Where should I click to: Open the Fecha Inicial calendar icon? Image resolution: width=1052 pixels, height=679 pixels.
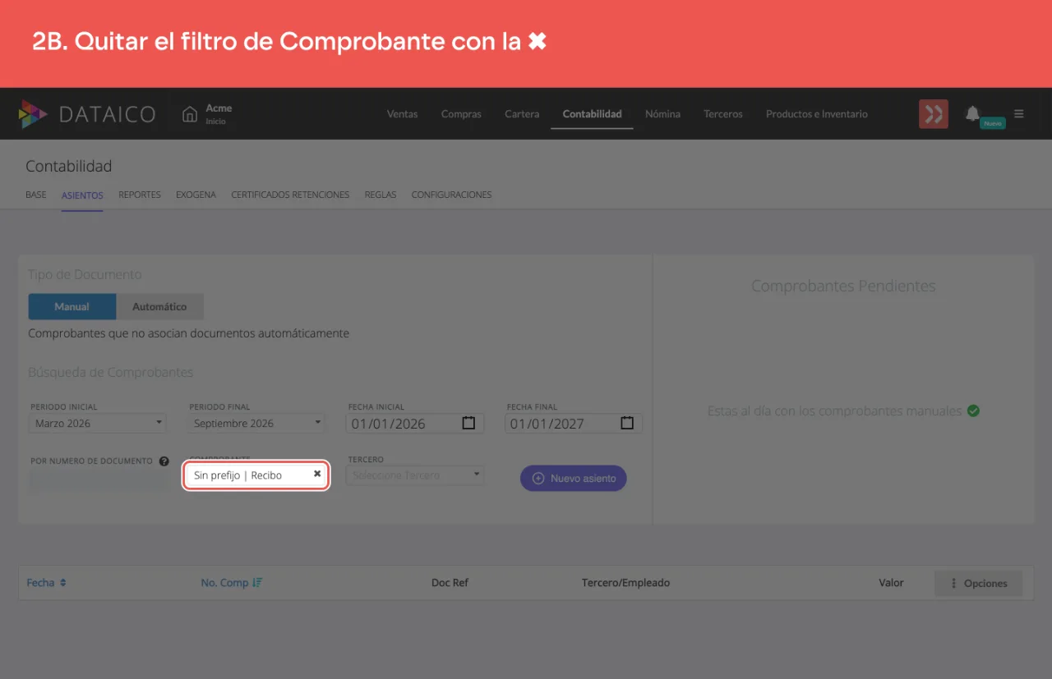(x=468, y=424)
